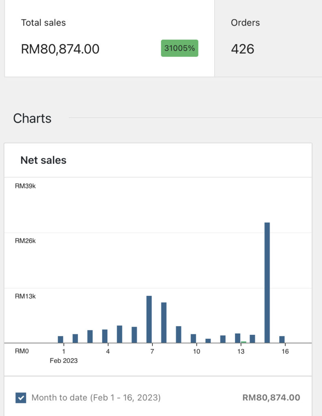Select the Feb 7 net sales bar
The width and height of the screenshot is (322, 416).
click(x=149, y=319)
